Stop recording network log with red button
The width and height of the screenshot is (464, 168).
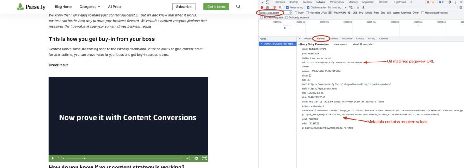(262, 7)
